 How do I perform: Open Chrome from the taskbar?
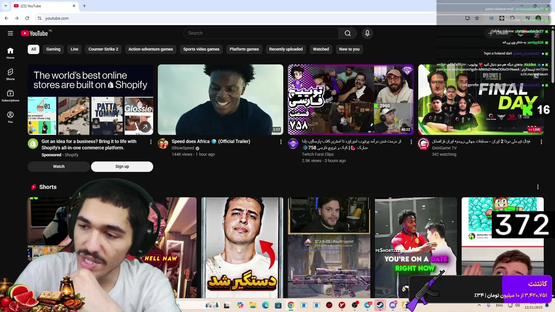(291, 305)
